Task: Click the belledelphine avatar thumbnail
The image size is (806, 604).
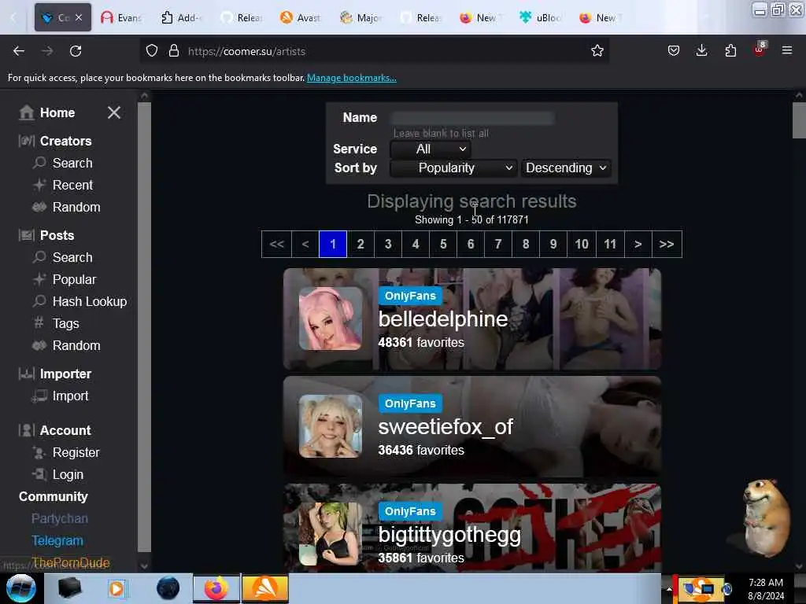Action: 330,319
